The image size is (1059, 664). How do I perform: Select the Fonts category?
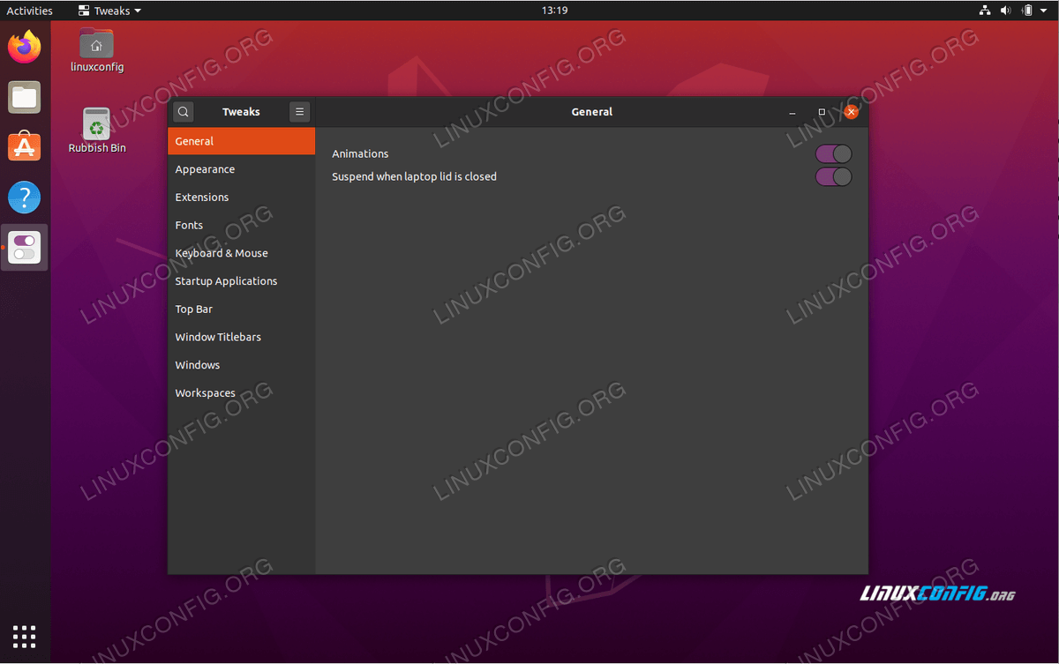241,225
